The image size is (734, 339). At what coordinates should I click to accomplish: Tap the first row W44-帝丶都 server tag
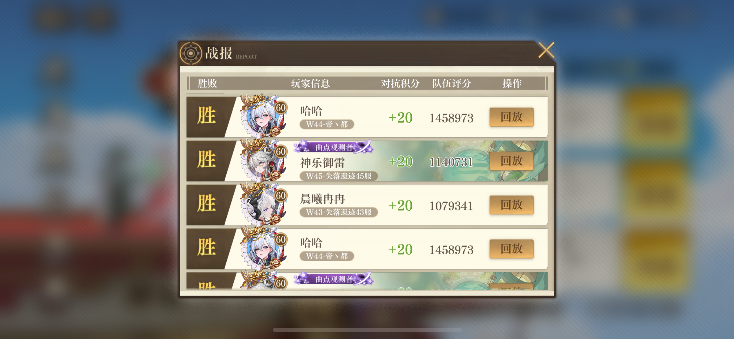pos(327,124)
